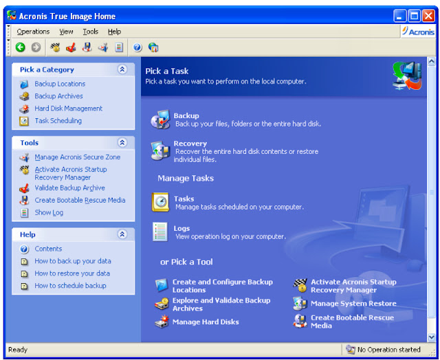The height and width of the screenshot is (360, 440).
Task: Click Create Bootable Rescue Media toolbar icon
Action: point(87,47)
